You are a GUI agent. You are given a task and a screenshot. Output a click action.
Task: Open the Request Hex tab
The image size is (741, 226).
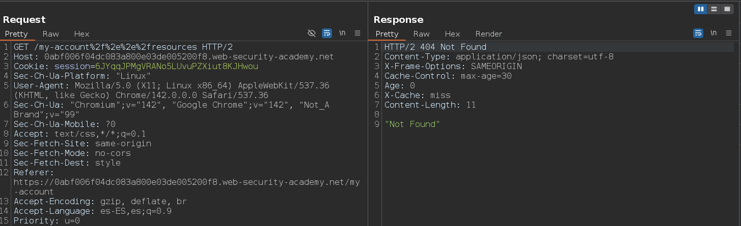pyautogui.click(x=81, y=34)
